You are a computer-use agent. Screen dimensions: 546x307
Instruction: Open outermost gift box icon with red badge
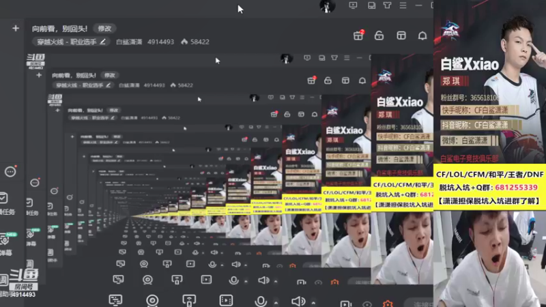[x=358, y=35]
